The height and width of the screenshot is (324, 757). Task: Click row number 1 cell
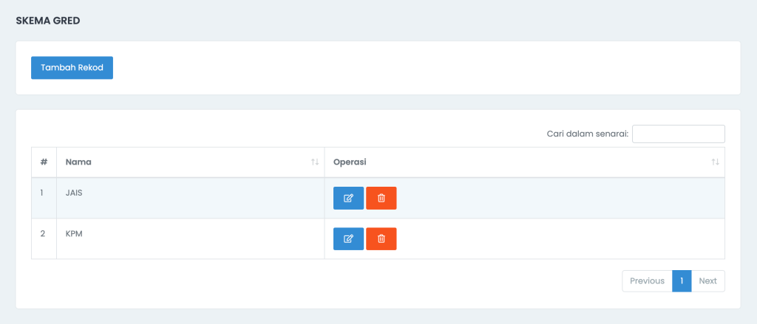click(44, 198)
